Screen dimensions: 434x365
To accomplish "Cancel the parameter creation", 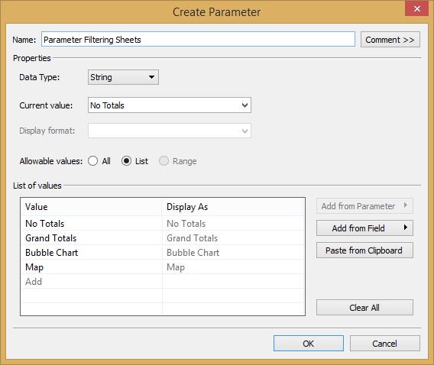I will pyautogui.click(x=385, y=344).
